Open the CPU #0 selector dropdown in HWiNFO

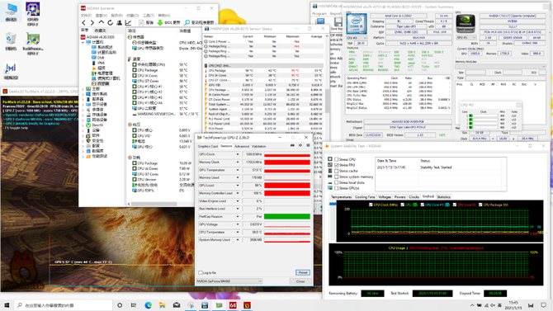point(357,38)
